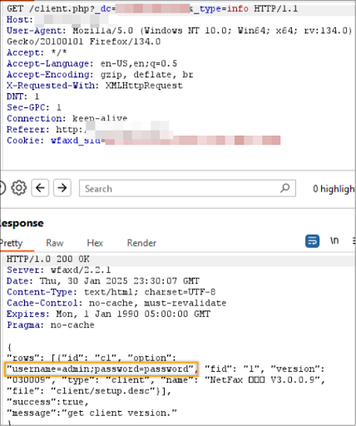Click the Content-Type response header

pyautogui.click(x=111, y=292)
